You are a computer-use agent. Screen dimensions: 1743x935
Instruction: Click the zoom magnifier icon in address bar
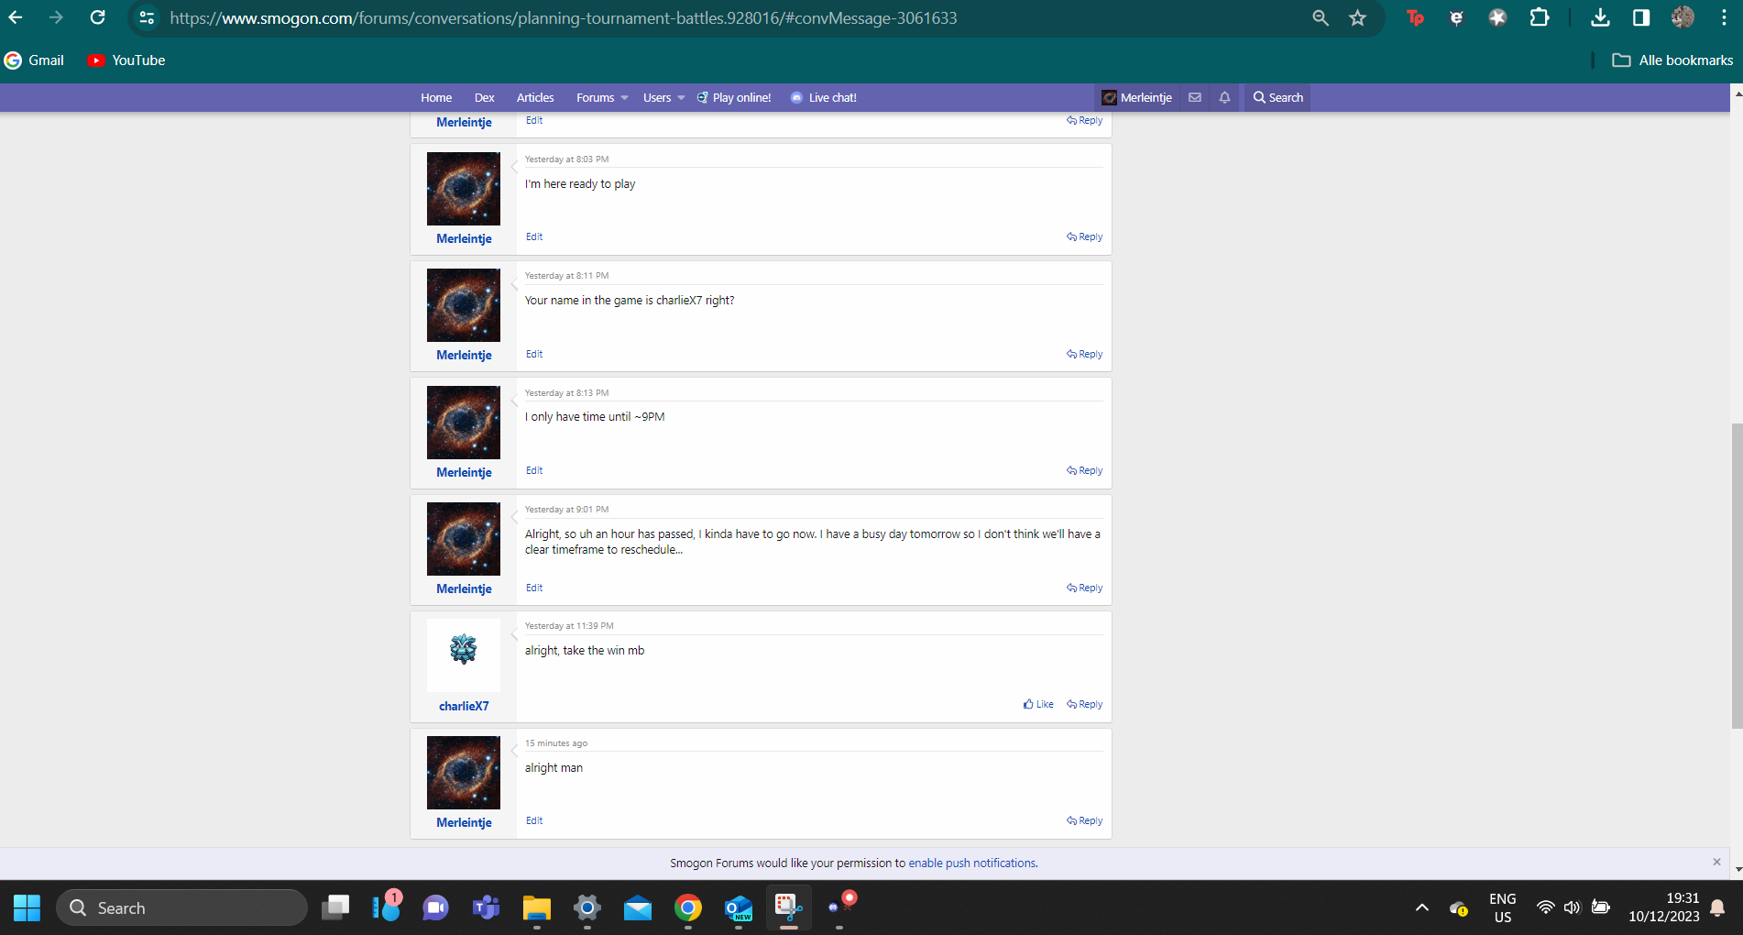click(x=1320, y=18)
